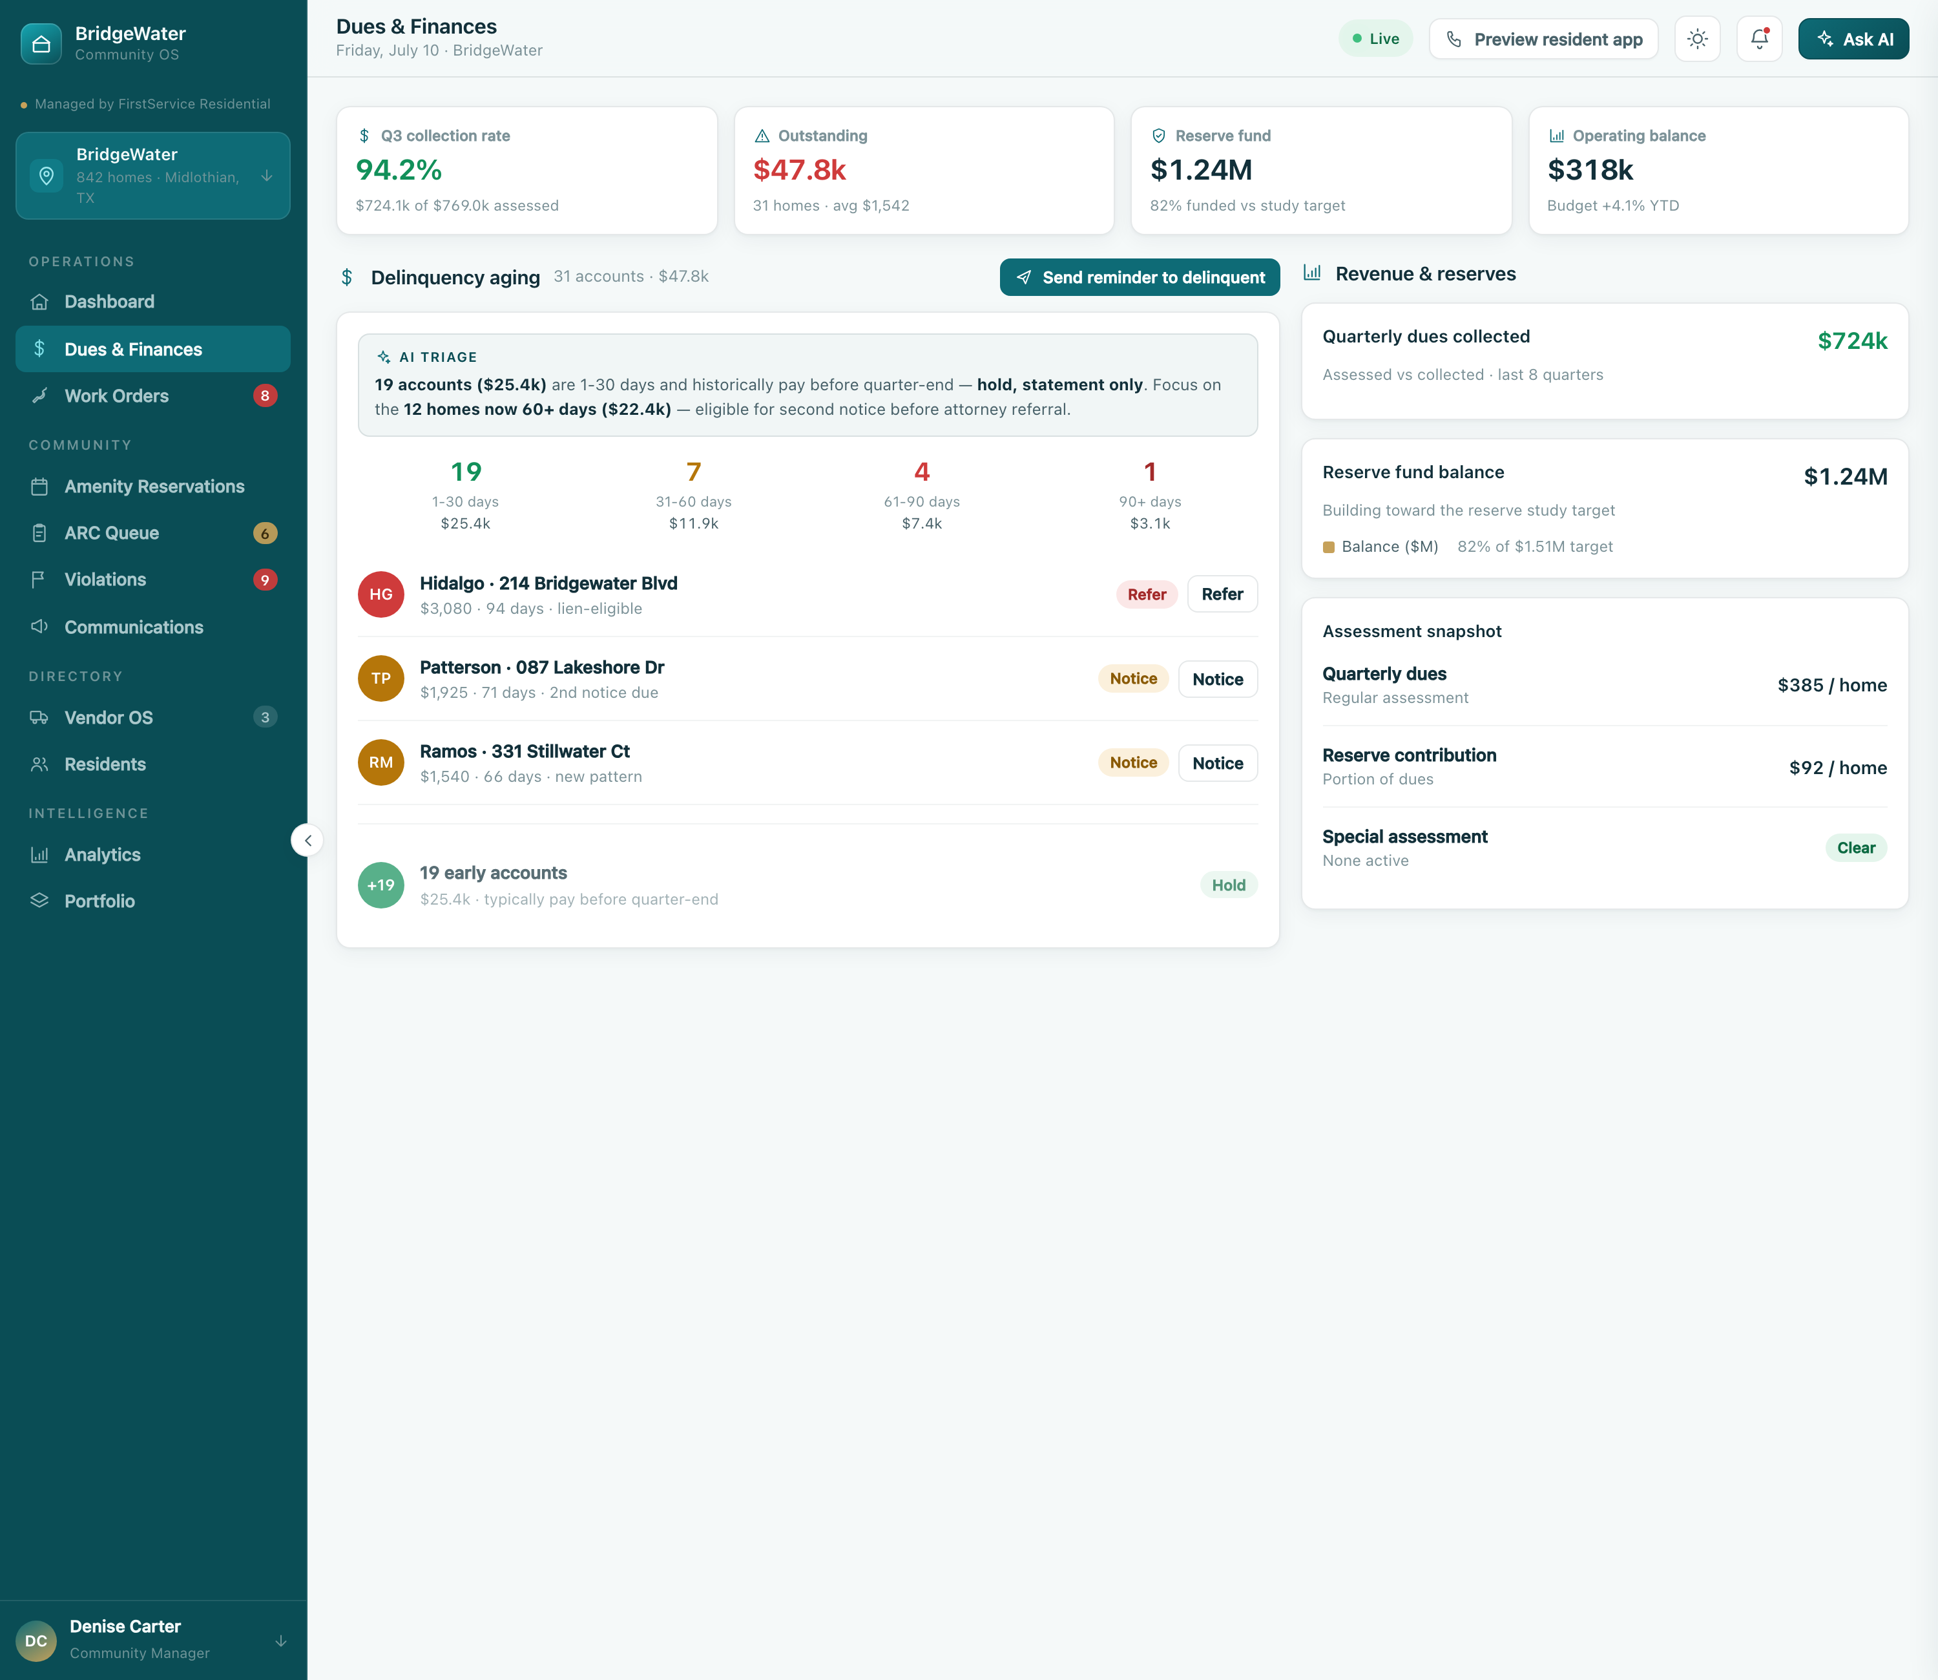Click the paper plane icon in Send reminder button
Screen dimensions: 1938x1680
[x=1025, y=277]
